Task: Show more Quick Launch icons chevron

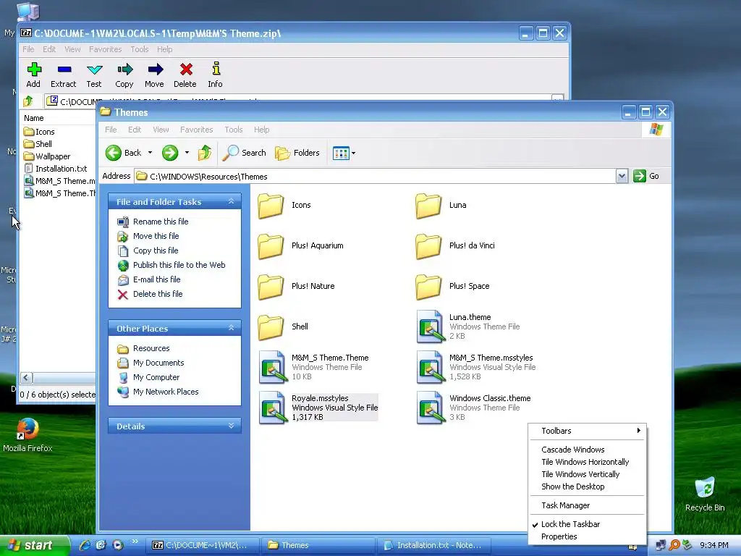Action: click(x=135, y=542)
